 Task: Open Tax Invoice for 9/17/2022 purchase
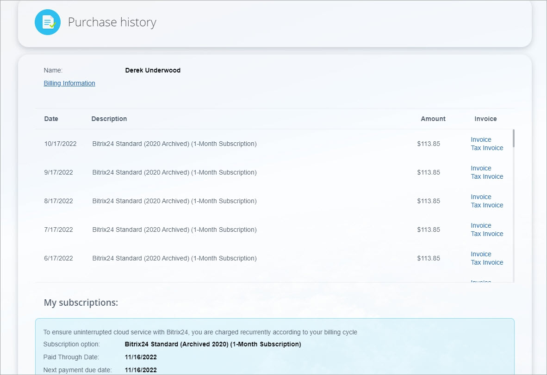click(487, 176)
